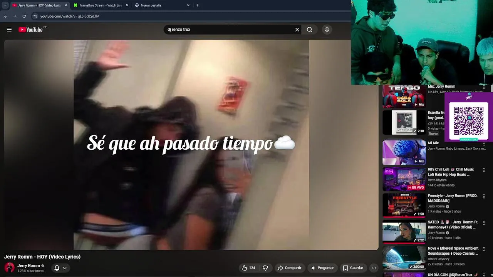Image resolution: width=493 pixels, height=277 pixels.
Task: Open SATEO Jerry Romm video thumbnail
Action: (404, 231)
